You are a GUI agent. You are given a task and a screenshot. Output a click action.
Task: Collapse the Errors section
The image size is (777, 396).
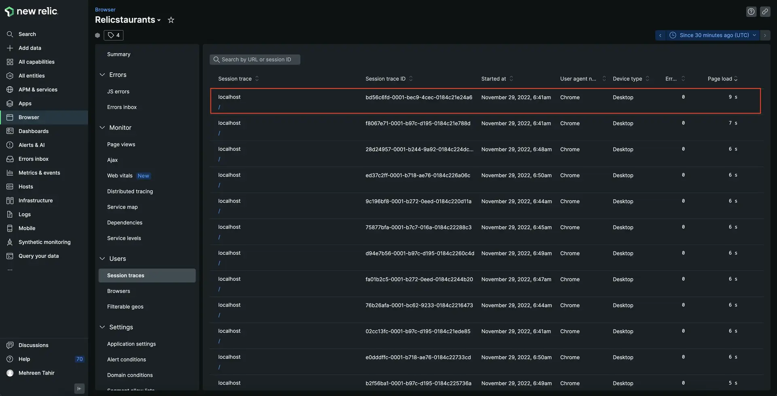tap(102, 75)
